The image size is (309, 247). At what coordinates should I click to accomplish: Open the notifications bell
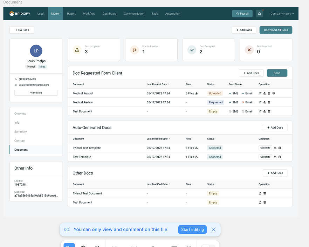tap(260, 14)
